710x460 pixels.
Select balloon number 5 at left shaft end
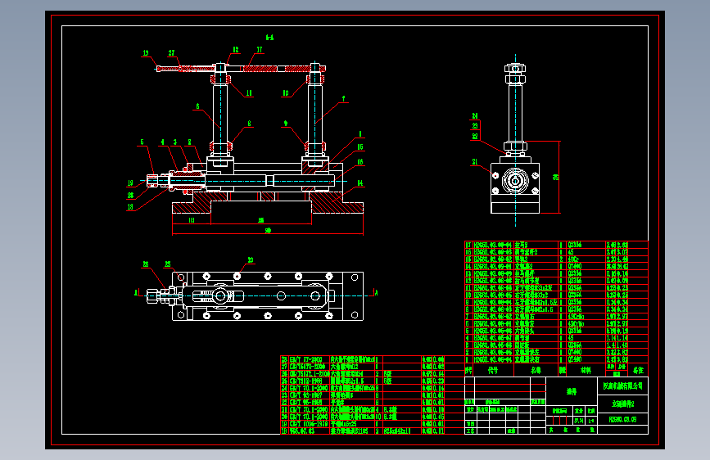click(x=142, y=142)
